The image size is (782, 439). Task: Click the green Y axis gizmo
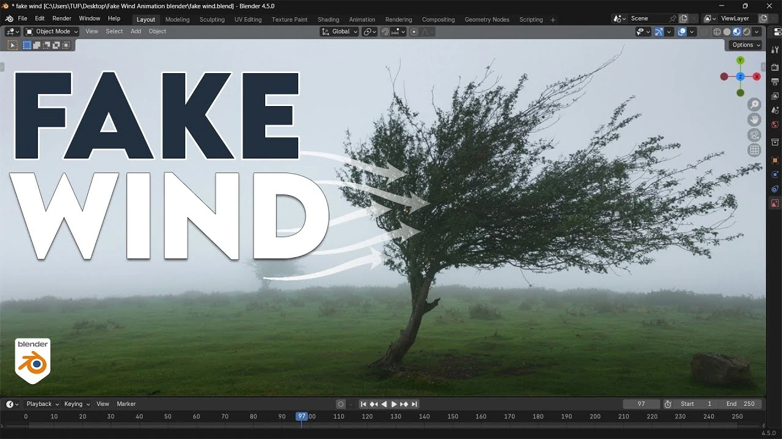[x=740, y=60]
